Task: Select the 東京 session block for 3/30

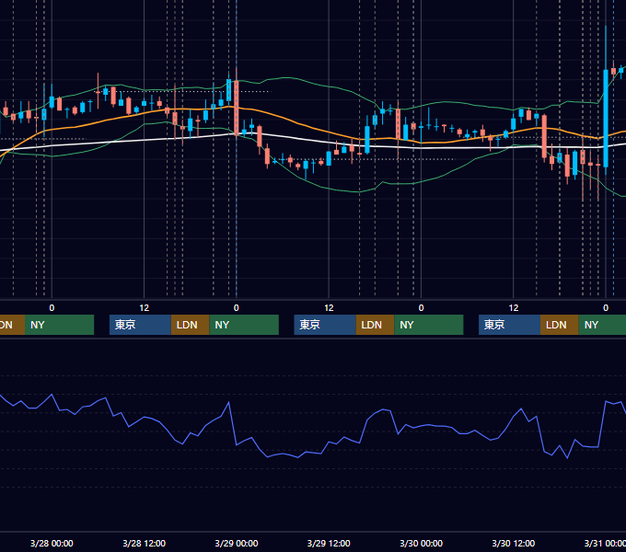Action: [509, 325]
